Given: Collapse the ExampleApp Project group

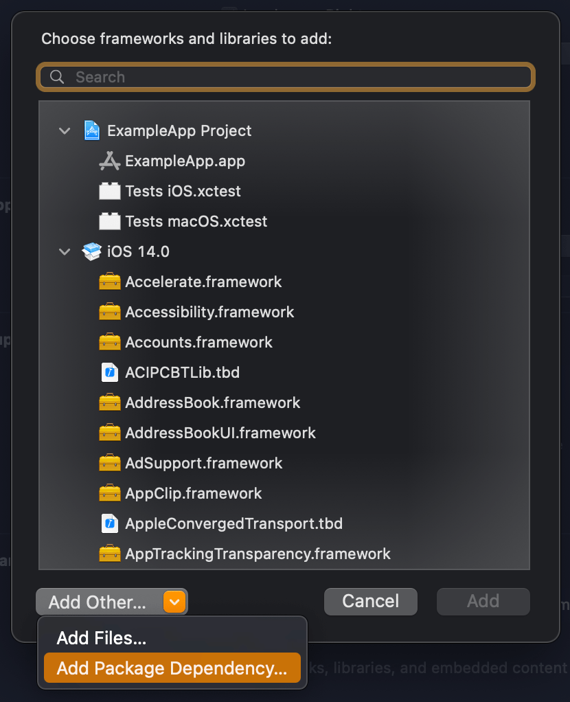Looking at the screenshot, I should pyautogui.click(x=65, y=131).
